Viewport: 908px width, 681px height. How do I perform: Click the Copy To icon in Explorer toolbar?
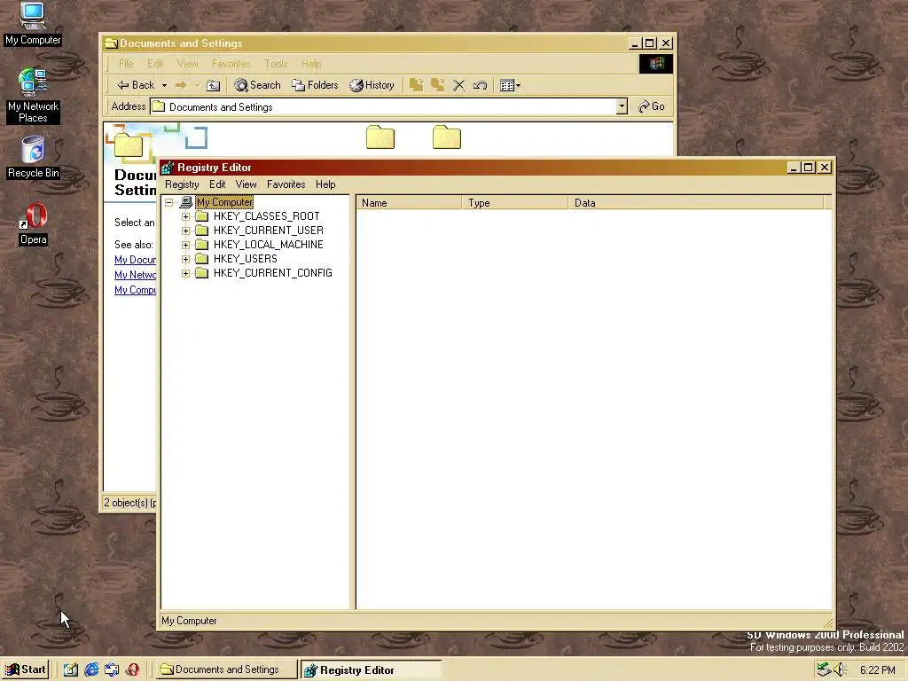pyautogui.click(x=437, y=85)
